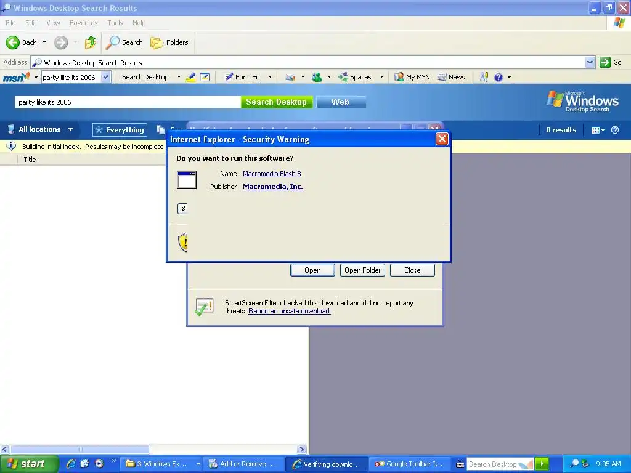Open the File menu
Screen dimensions: 631x473
10,23
